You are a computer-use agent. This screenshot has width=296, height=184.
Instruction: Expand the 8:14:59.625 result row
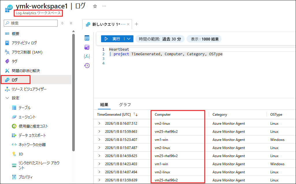(x=99, y=156)
